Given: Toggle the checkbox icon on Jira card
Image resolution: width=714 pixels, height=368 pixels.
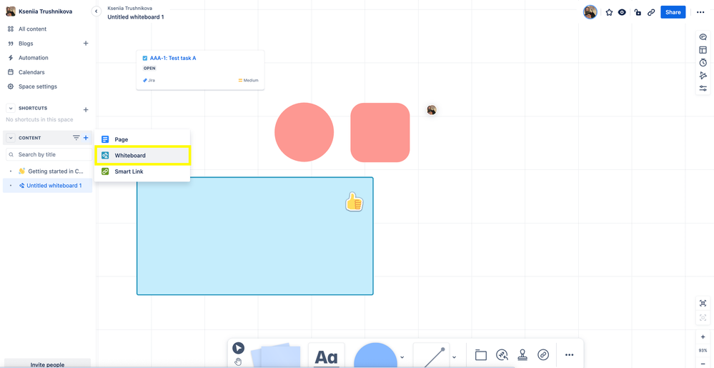Looking at the screenshot, I should 145,59.
